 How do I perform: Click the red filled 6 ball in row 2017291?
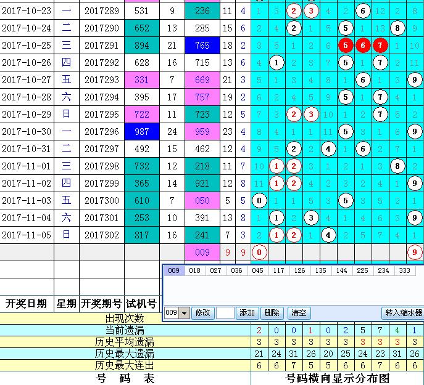(x=363, y=46)
